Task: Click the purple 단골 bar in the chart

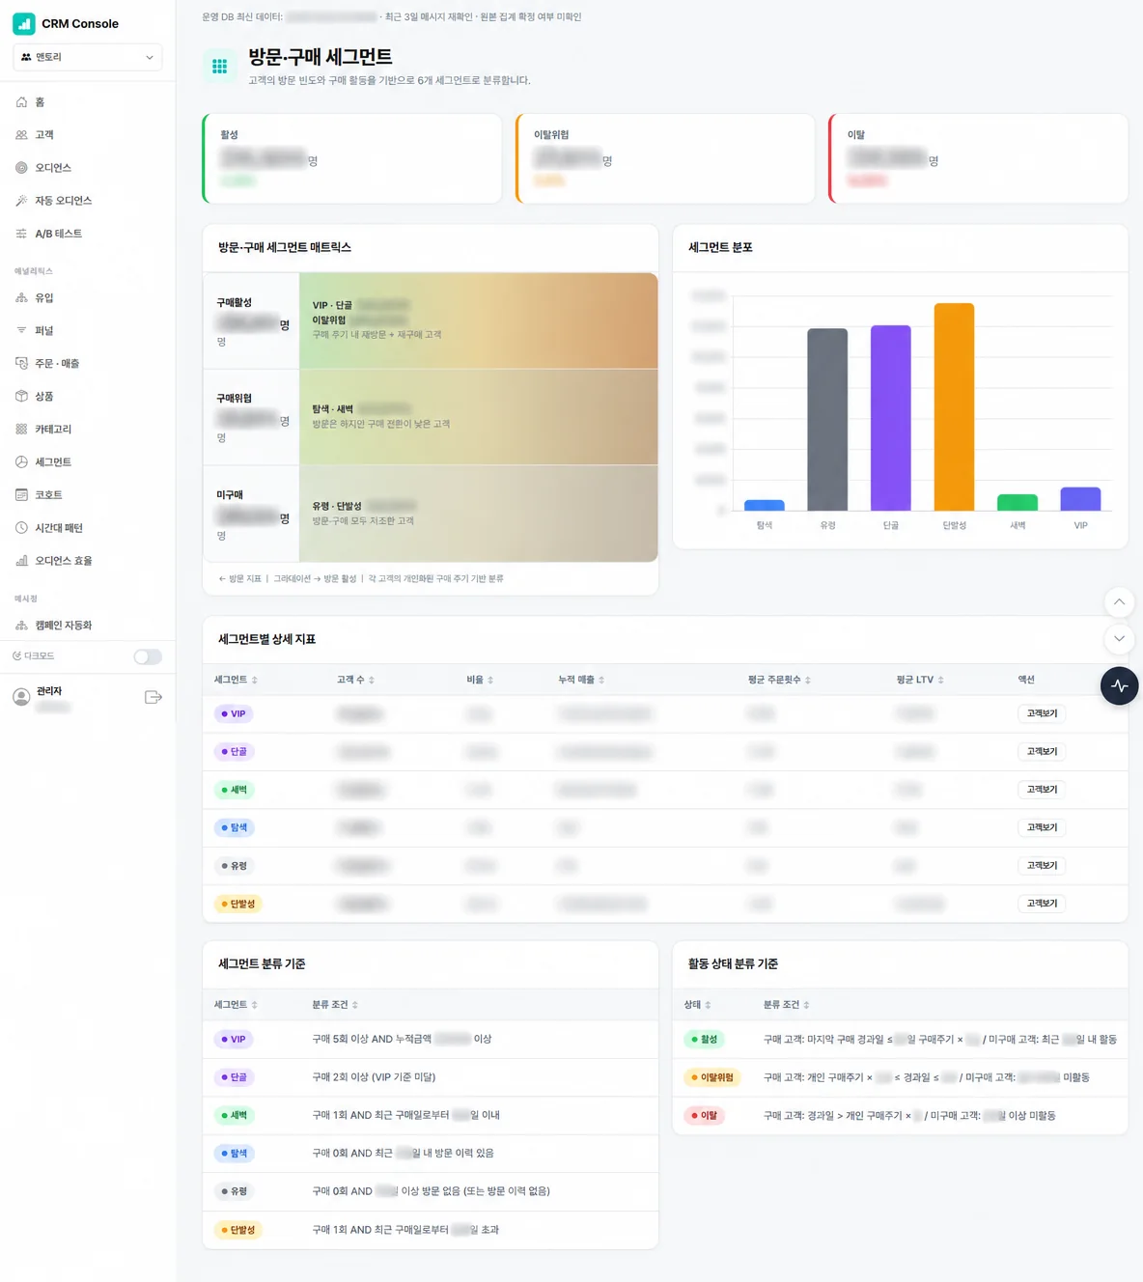Action: [891, 418]
